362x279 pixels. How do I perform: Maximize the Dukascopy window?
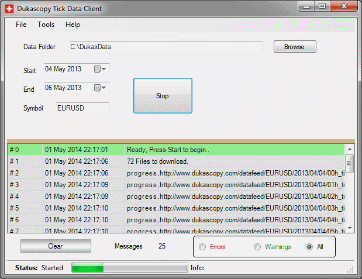[x=322, y=6]
